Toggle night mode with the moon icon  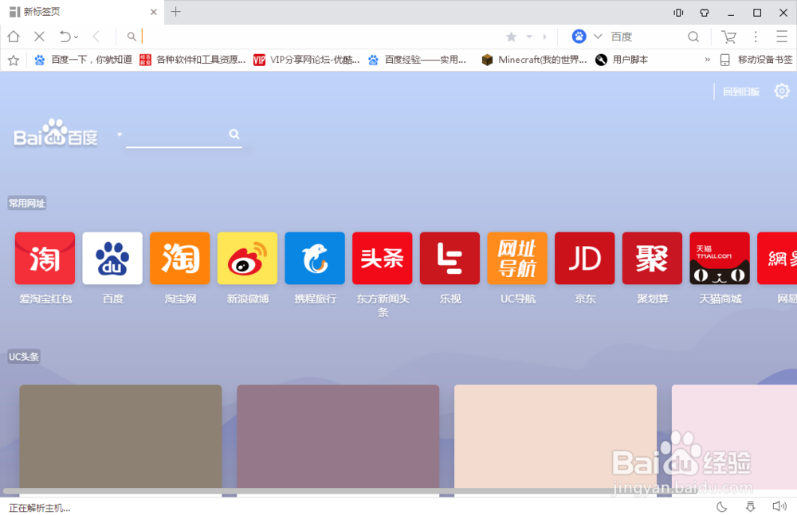click(722, 506)
